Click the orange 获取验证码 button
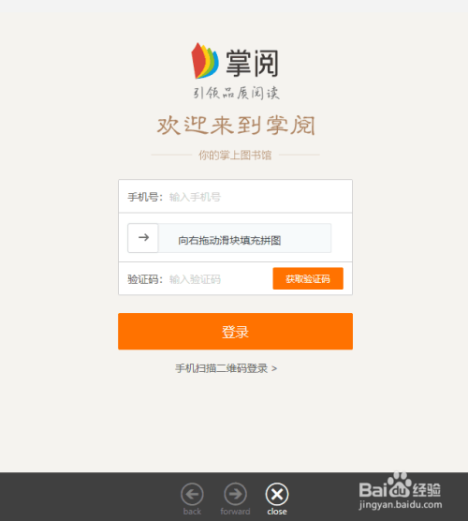The image size is (468, 521). 308,278
